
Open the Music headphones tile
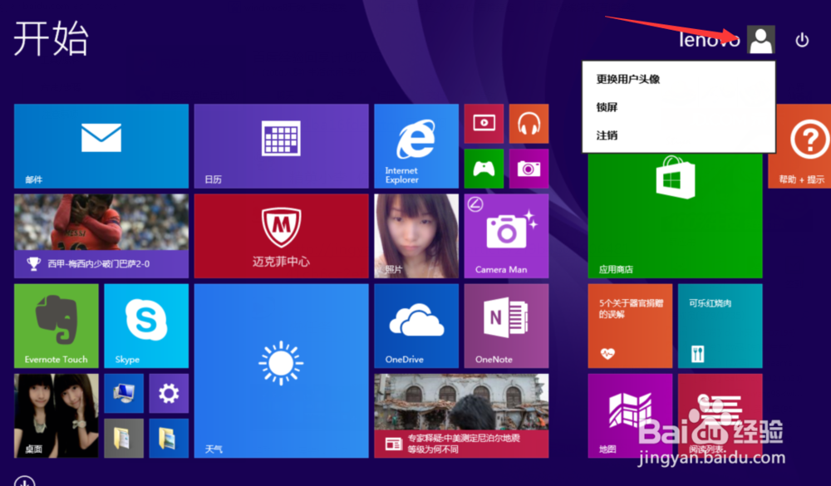tap(529, 124)
